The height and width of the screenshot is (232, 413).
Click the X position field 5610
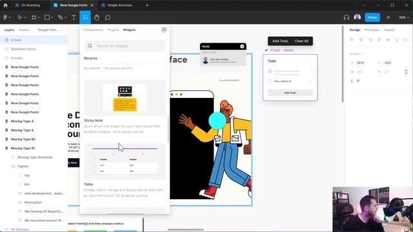pos(360,63)
